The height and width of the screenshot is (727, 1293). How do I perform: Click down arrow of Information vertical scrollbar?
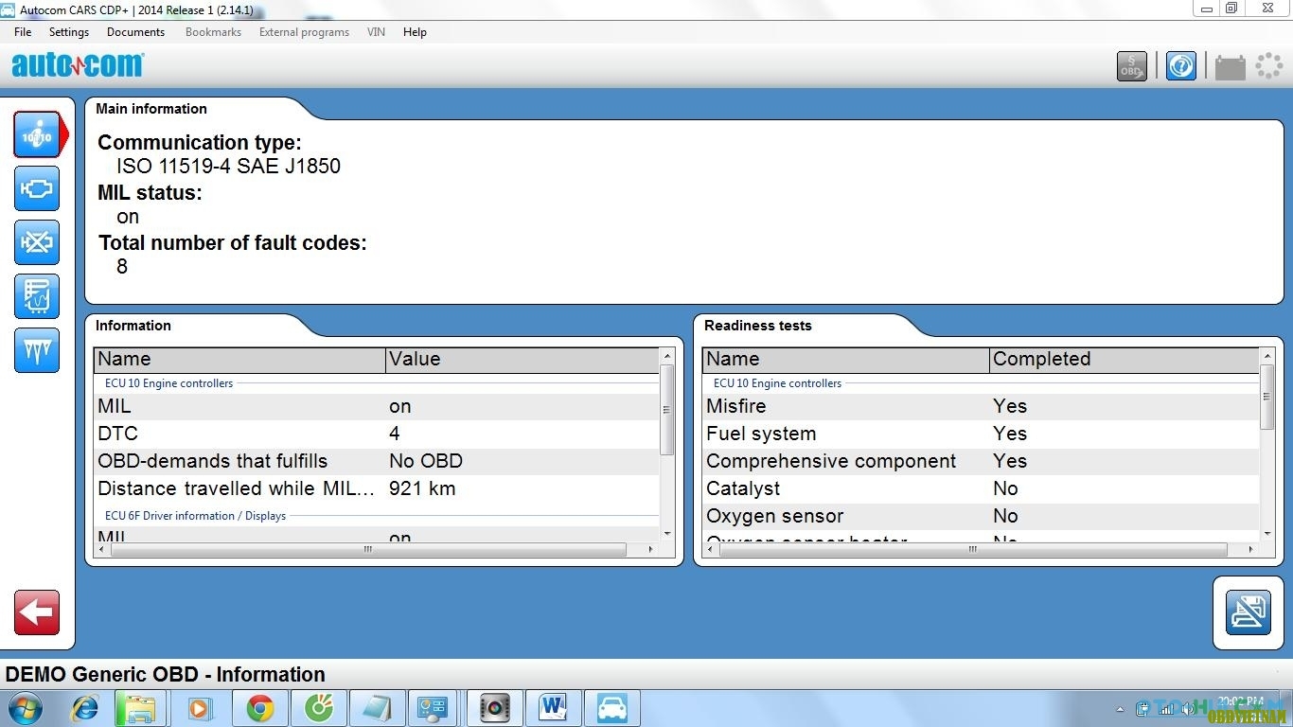click(x=667, y=534)
